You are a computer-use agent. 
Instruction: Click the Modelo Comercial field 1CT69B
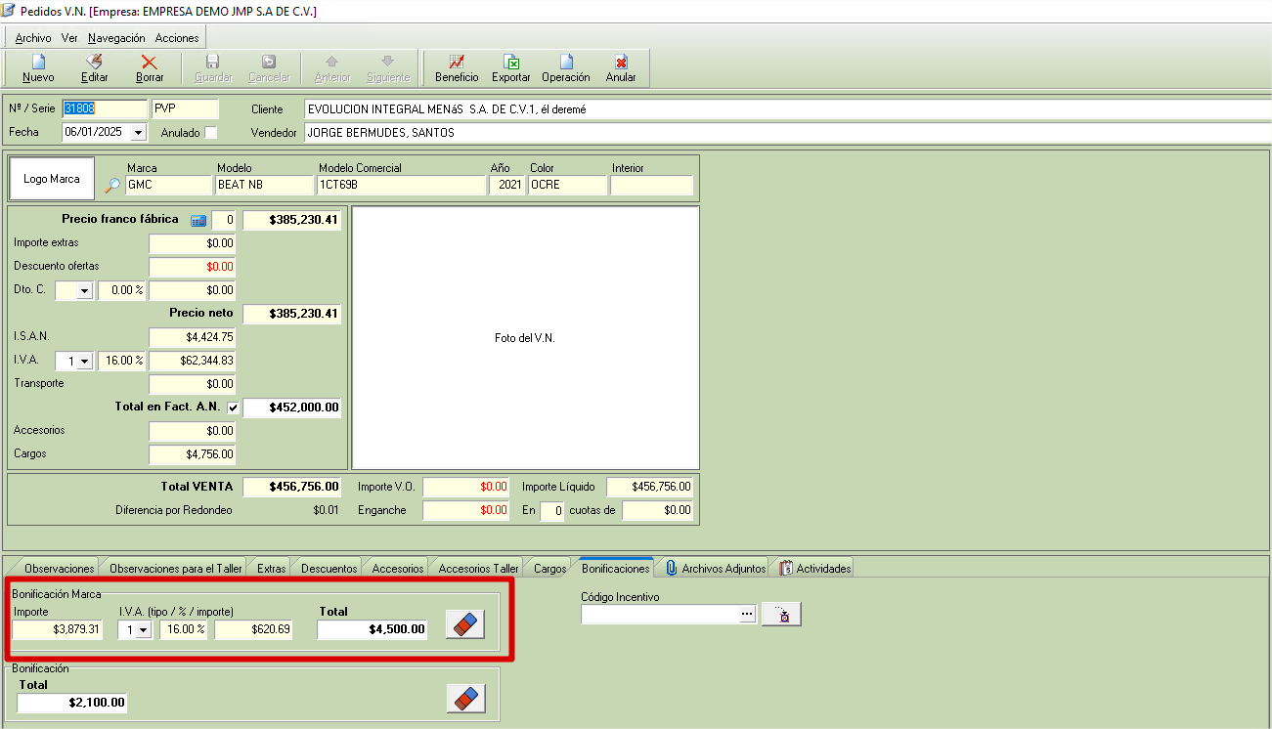401,185
